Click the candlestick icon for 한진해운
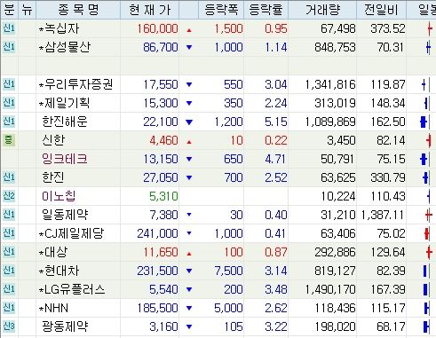Screen dimensions: 436x338 (x=424, y=122)
